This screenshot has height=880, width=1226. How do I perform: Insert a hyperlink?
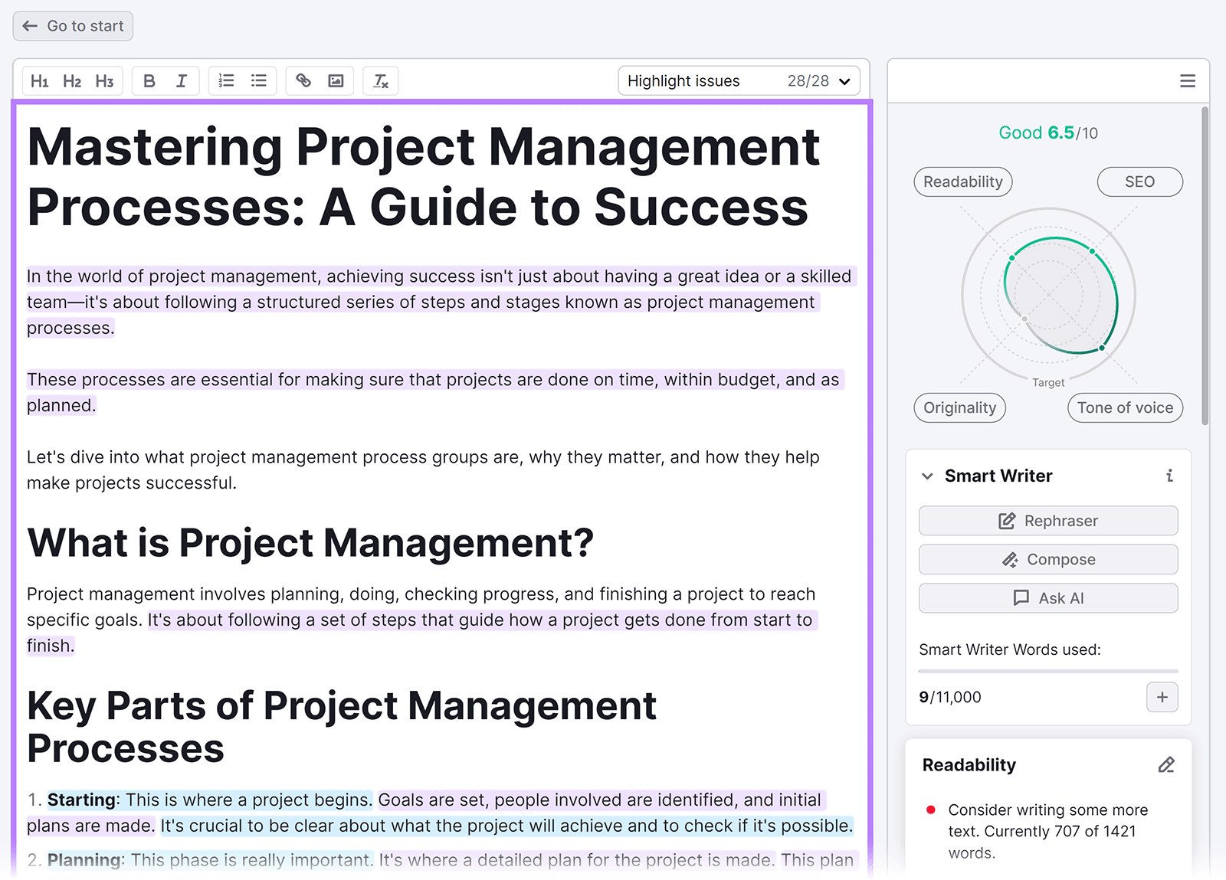[x=303, y=81]
